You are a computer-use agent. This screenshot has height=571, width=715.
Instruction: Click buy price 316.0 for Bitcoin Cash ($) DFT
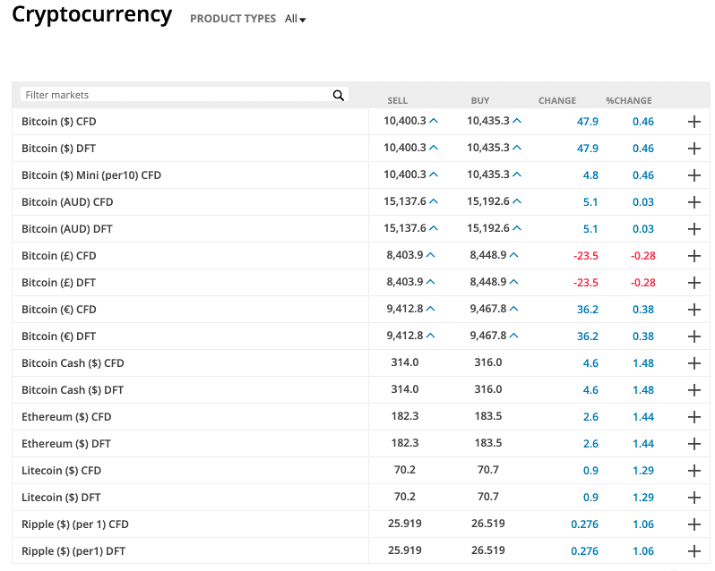click(x=488, y=389)
